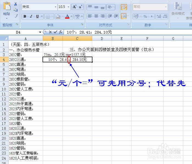Open Conditional Formatting 条件格式 menu
This screenshot has width=192, height=164.
178,10
